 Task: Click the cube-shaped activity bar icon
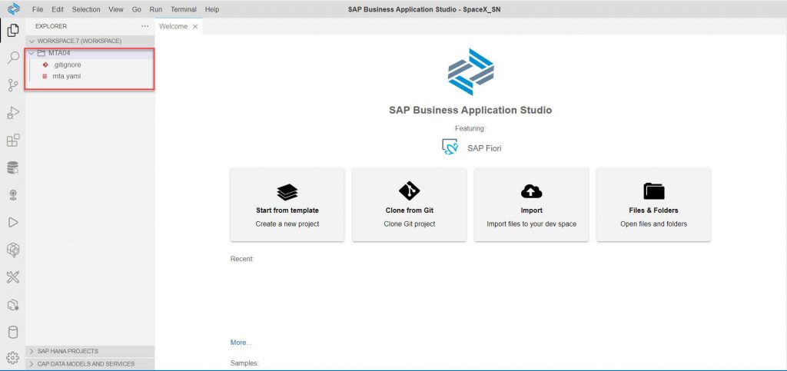13,250
